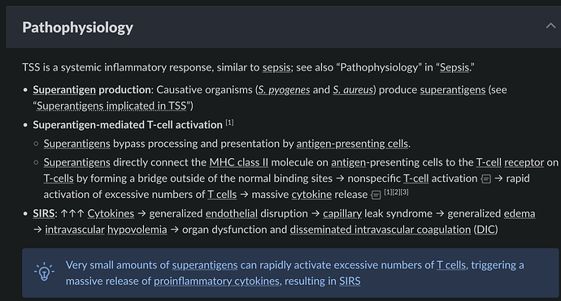This screenshot has height=301, width=561.
Task: Click citation [1] beside T-cell activation heading
Action: 230,123
